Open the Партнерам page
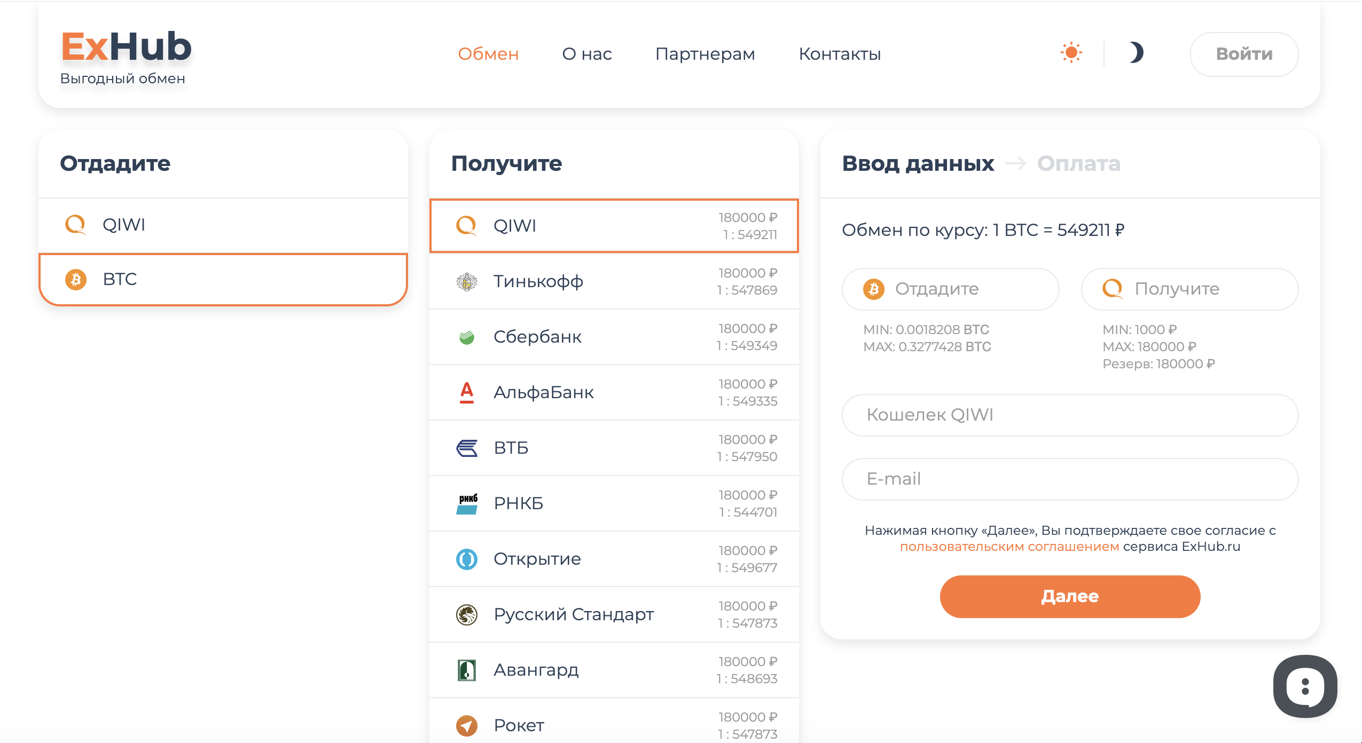This screenshot has height=743, width=1362. pyautogui.click(x=705, y=54)
